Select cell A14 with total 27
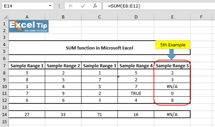215x127 pixels. [x=27, y=114]
